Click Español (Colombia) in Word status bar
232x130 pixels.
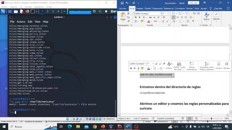pyautogui.click(x=166, y=118)
